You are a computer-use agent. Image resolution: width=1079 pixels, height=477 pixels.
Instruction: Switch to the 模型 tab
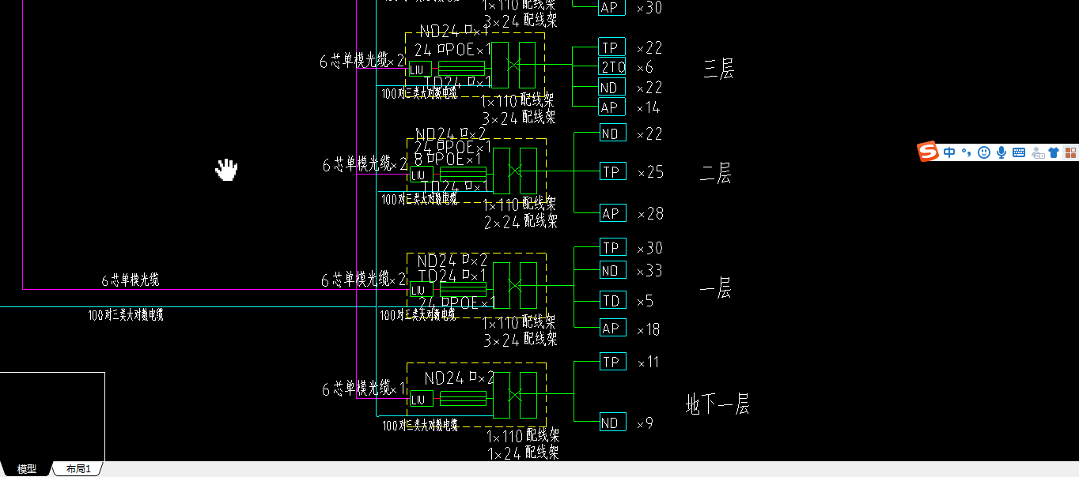coord(27,469)
